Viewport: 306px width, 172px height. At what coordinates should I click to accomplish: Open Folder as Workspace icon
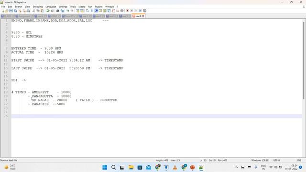coord(118,11)
